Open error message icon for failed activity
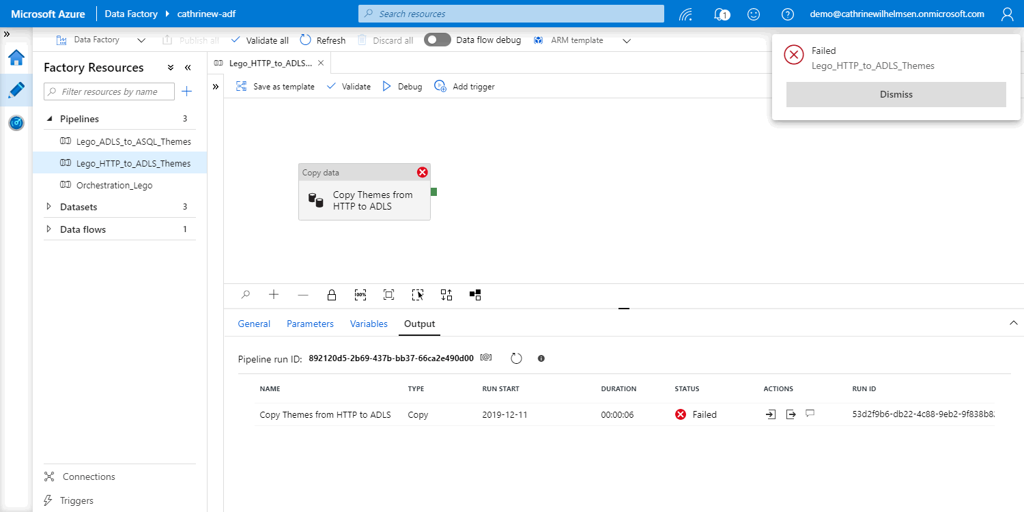The height and width of the screenshot is (512, 1024). coord(810,414)
